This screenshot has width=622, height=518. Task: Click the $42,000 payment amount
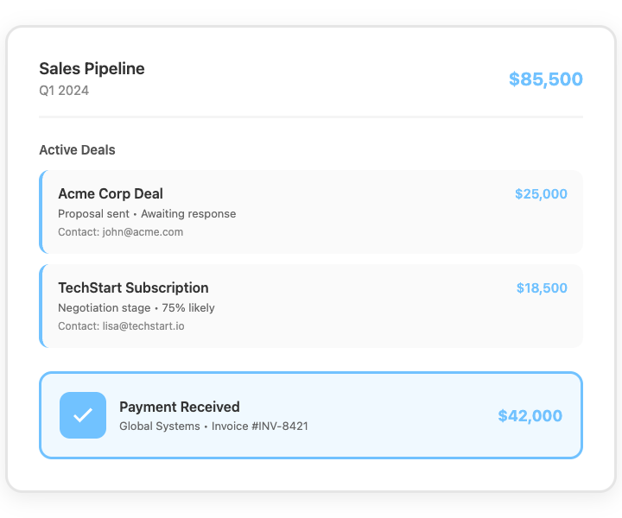pyautogui.click(x=530, y=416)
